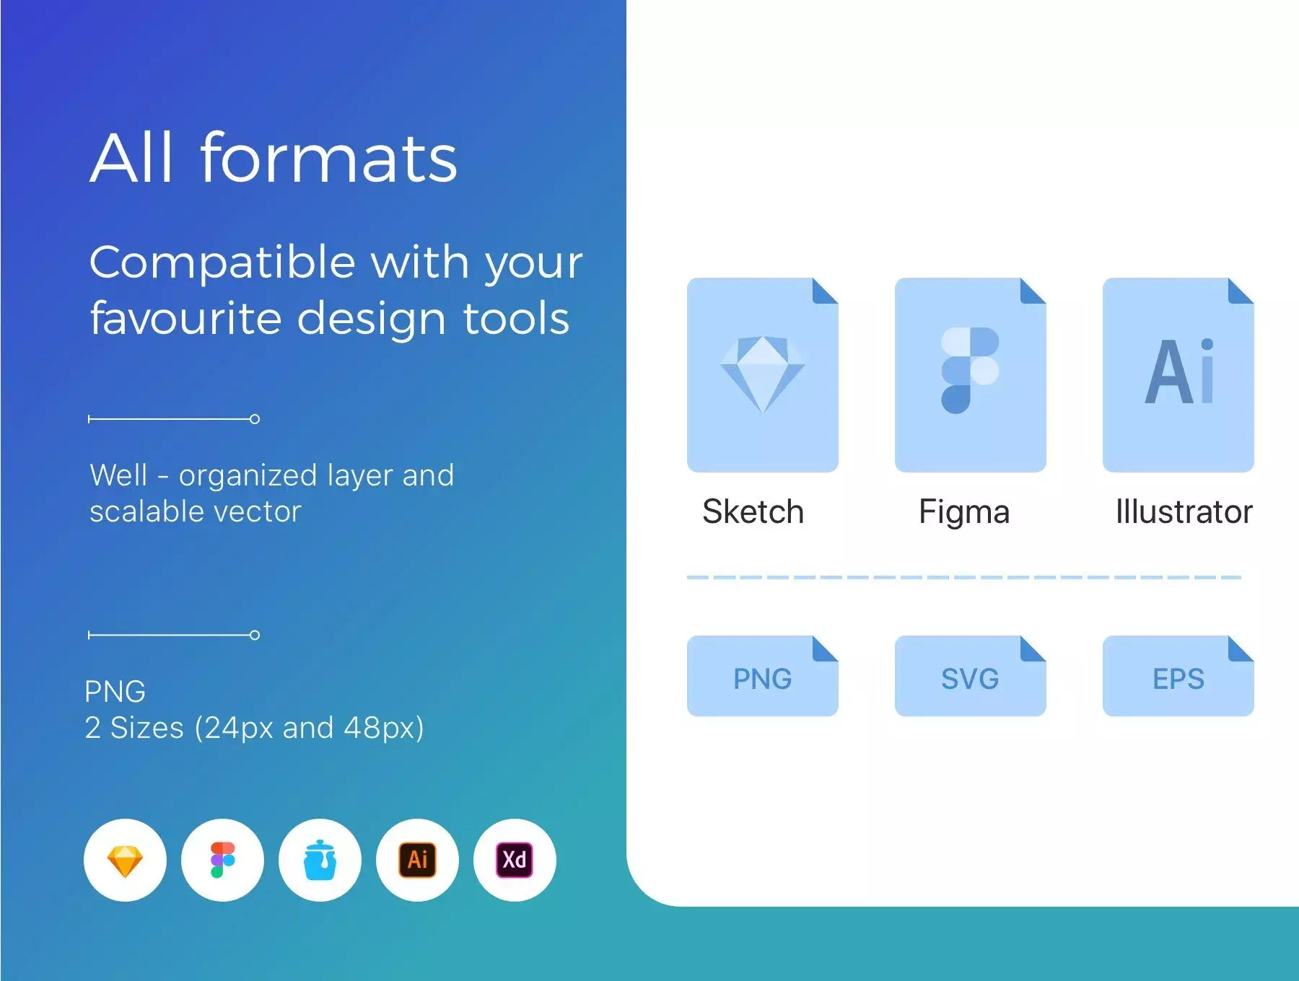The image size is (1299, 981).
Task: Click 'Compatible with your' text line
Action: 336,264
